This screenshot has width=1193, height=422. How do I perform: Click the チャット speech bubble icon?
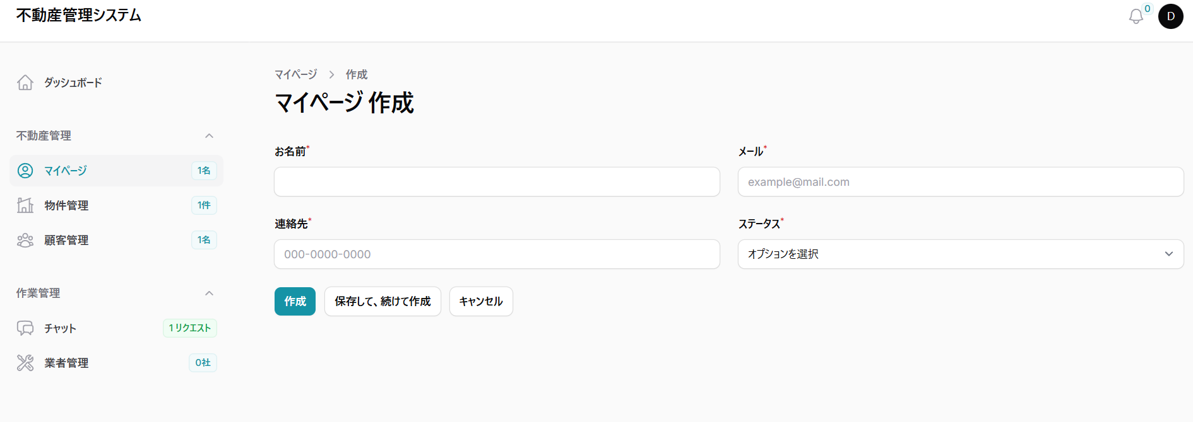[25, 328]
